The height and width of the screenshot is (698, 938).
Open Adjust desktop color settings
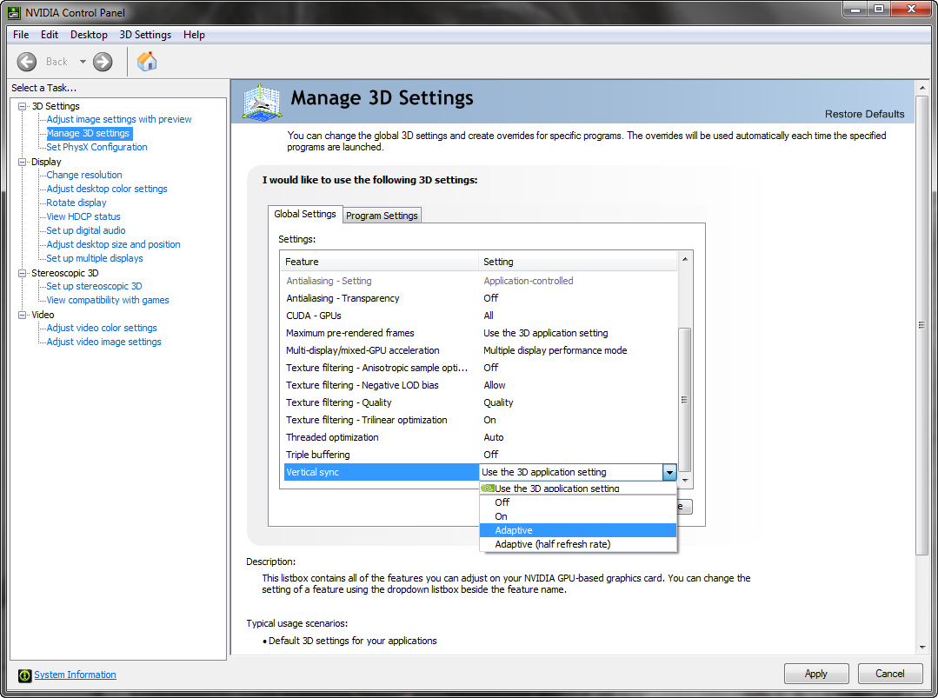106,189
